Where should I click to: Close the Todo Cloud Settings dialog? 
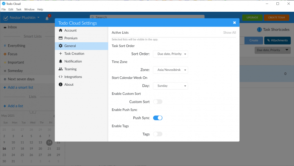(x=234, y=23)
